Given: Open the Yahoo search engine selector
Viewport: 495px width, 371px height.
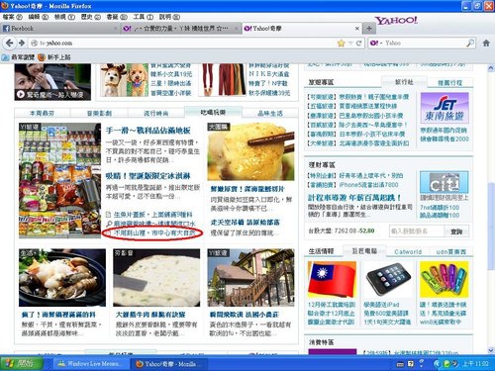Looking at the screenshot, I should (x=376, y=43).
